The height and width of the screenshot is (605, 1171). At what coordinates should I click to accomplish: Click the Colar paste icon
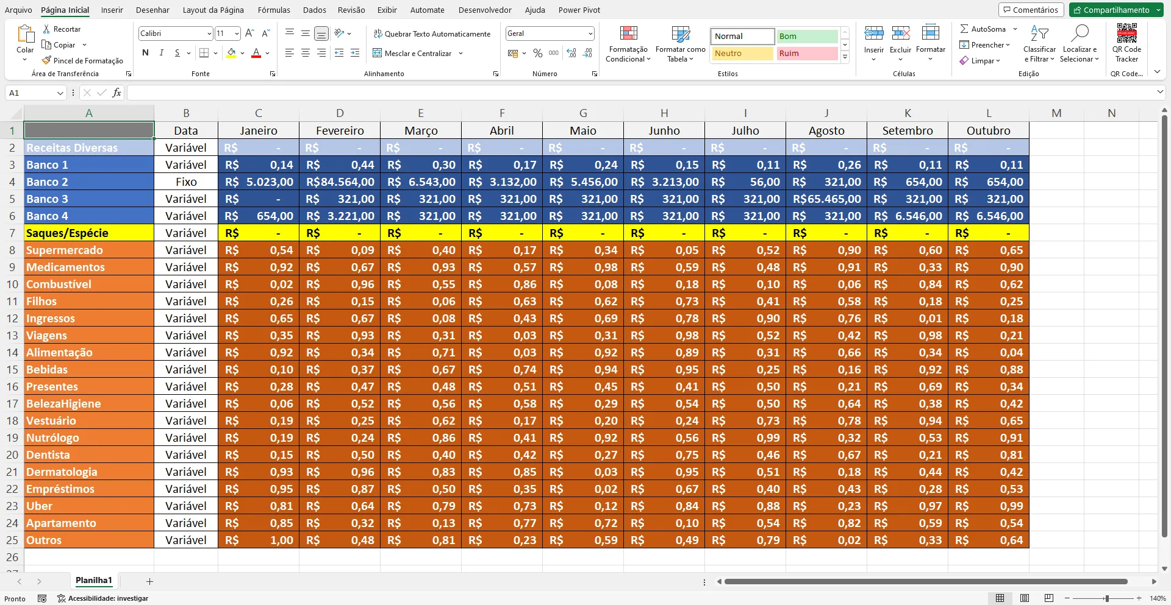coord(25,34)
